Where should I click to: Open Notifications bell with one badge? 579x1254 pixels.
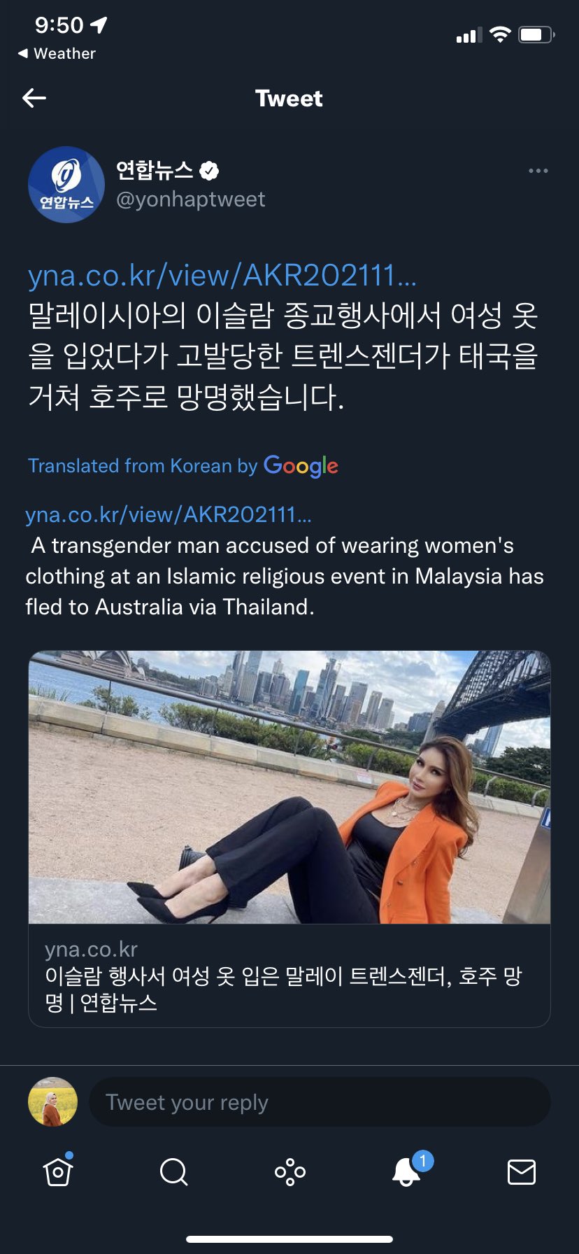(407, 1171)
